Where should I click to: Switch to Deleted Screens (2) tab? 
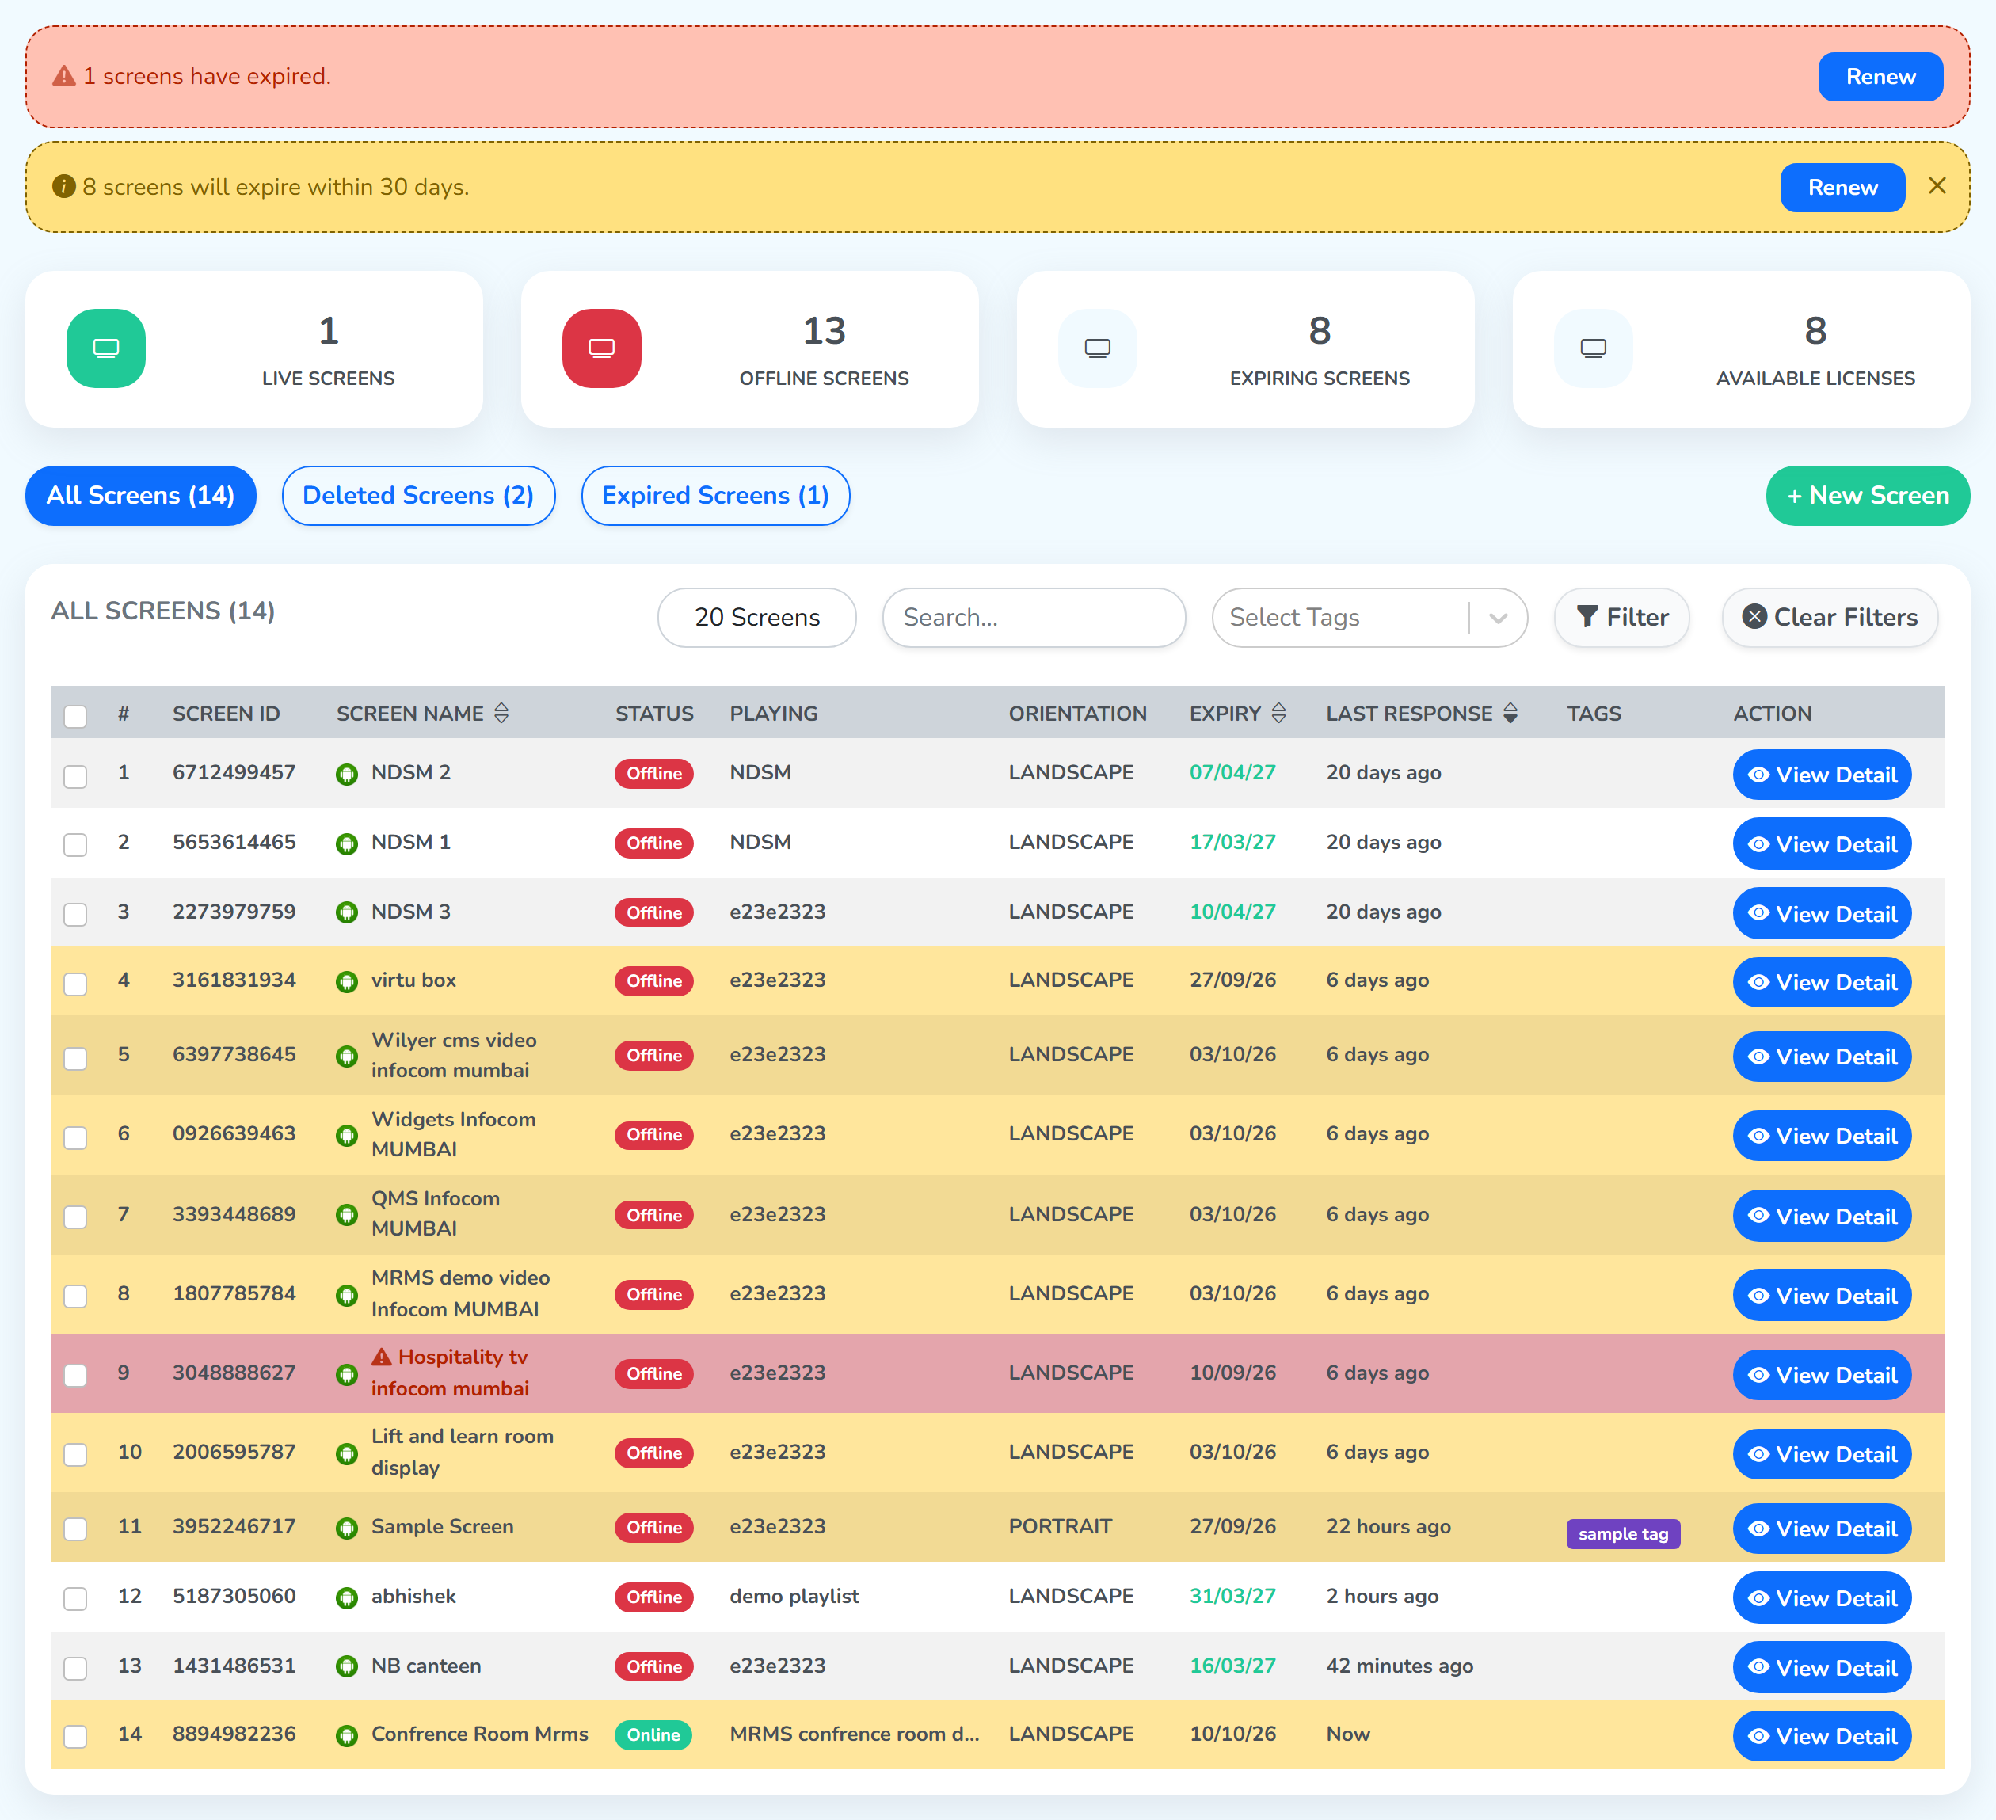coord(418,495)
